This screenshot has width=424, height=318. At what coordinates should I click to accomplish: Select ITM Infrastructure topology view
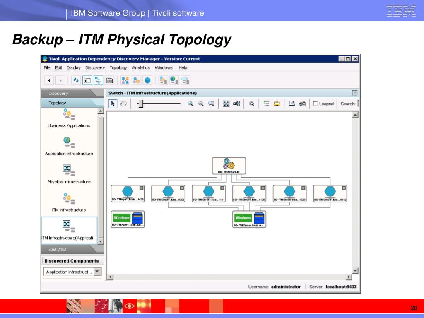(x=69, y=202)
